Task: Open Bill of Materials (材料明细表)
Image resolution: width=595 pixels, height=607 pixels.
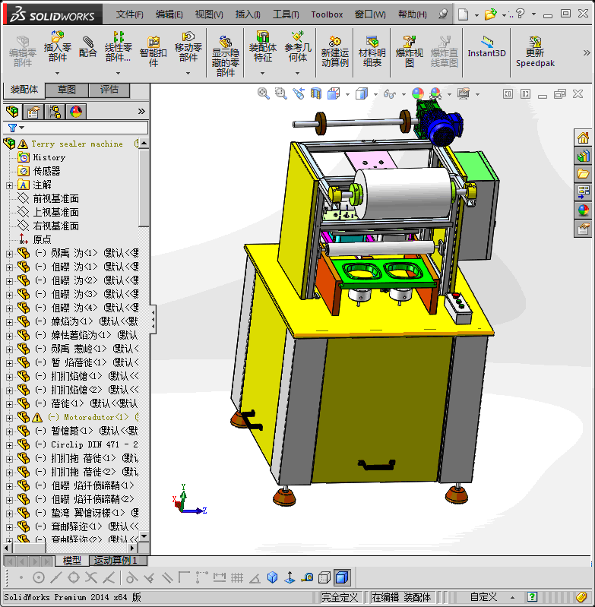Action: coord(372,51)
